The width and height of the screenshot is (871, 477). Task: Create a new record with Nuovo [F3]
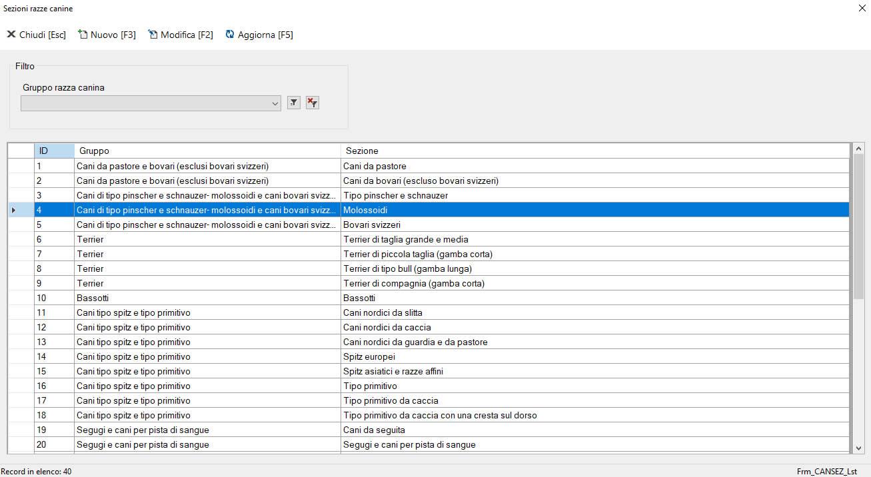(x=107, y=35)
